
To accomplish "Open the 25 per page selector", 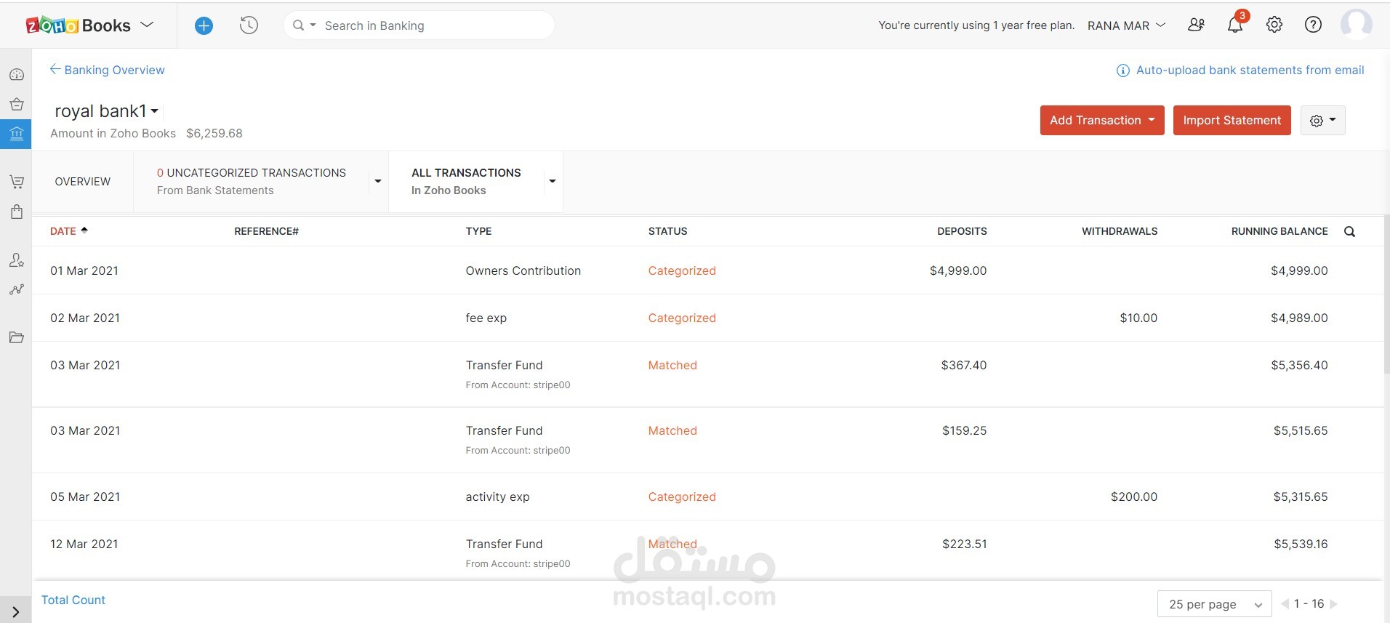I will tap(1214, 604).
